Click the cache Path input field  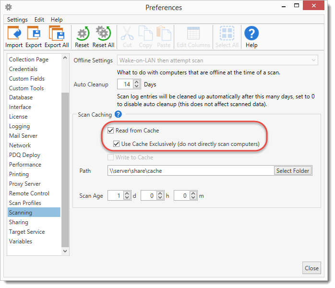coord(191,170)
